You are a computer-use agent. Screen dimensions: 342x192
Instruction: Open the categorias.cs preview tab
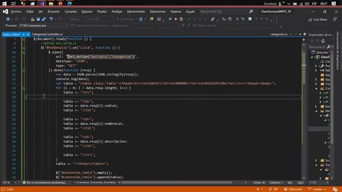pyautogui.click(x=279, y=34)
